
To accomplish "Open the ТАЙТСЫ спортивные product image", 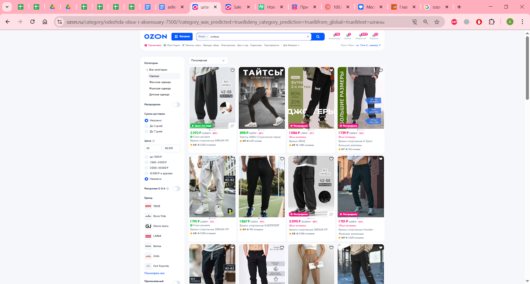I will [262, 98].
